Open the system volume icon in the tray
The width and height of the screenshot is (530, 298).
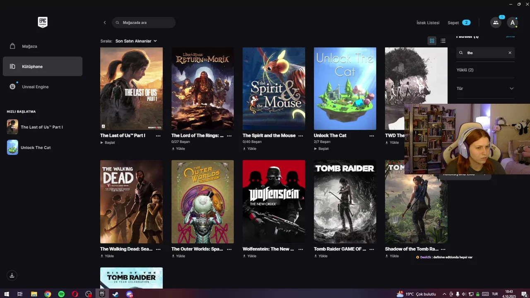(x=464, y=294)
